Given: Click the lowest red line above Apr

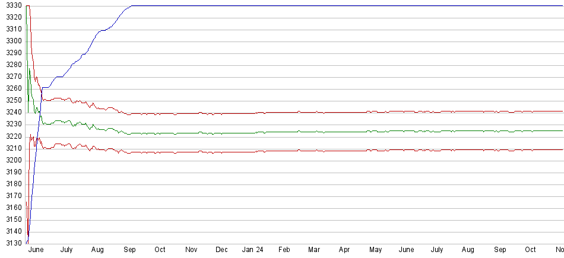Looking at the screenshot, I should (344, 151).
